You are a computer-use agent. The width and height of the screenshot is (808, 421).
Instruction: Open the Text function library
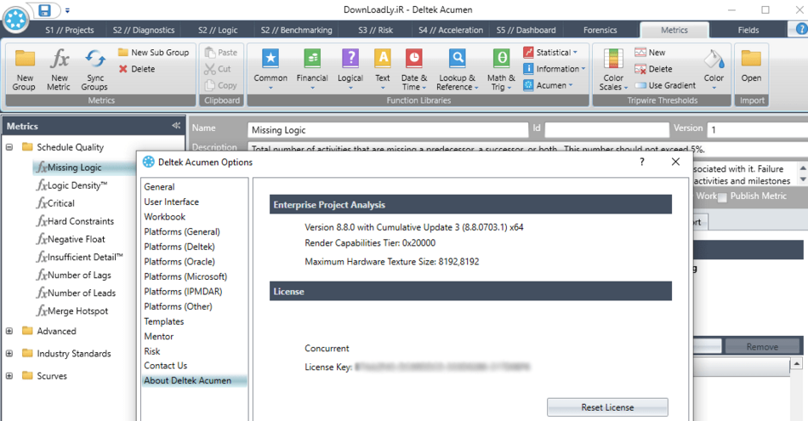(x=383, y=69)
